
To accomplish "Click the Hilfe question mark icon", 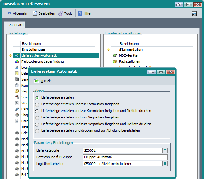I will pyautogui.click(x=80, y=13).
